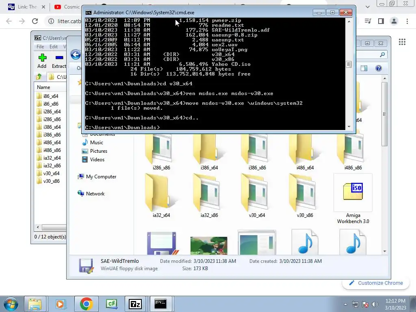This screenshot has width=416, height=312.
Task: Click 7-Zip up-one-level folder icon
Action: click(x=39, y=77)
